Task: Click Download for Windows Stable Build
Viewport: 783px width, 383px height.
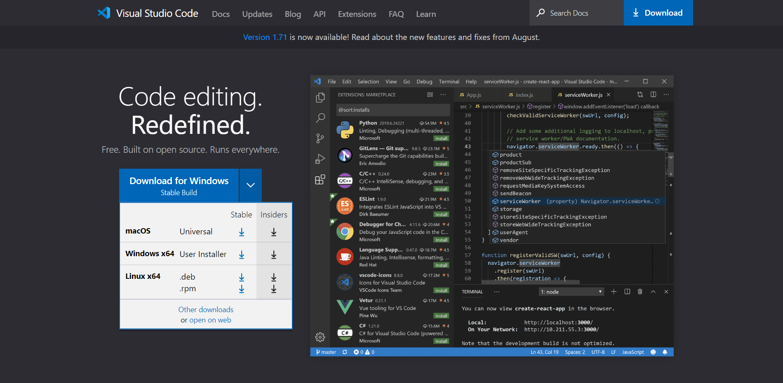Action: (x=179, y=185)
